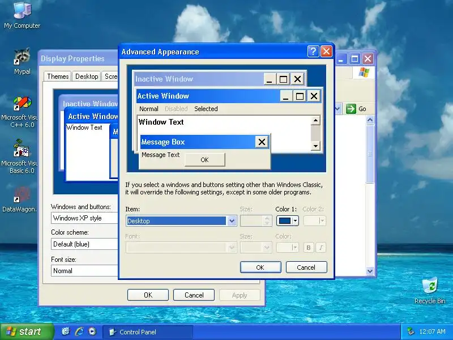The height and width of the screenshot is (340, 453).
Task: Click Active Window title bar in preview
Action: (x=208, y=96)
